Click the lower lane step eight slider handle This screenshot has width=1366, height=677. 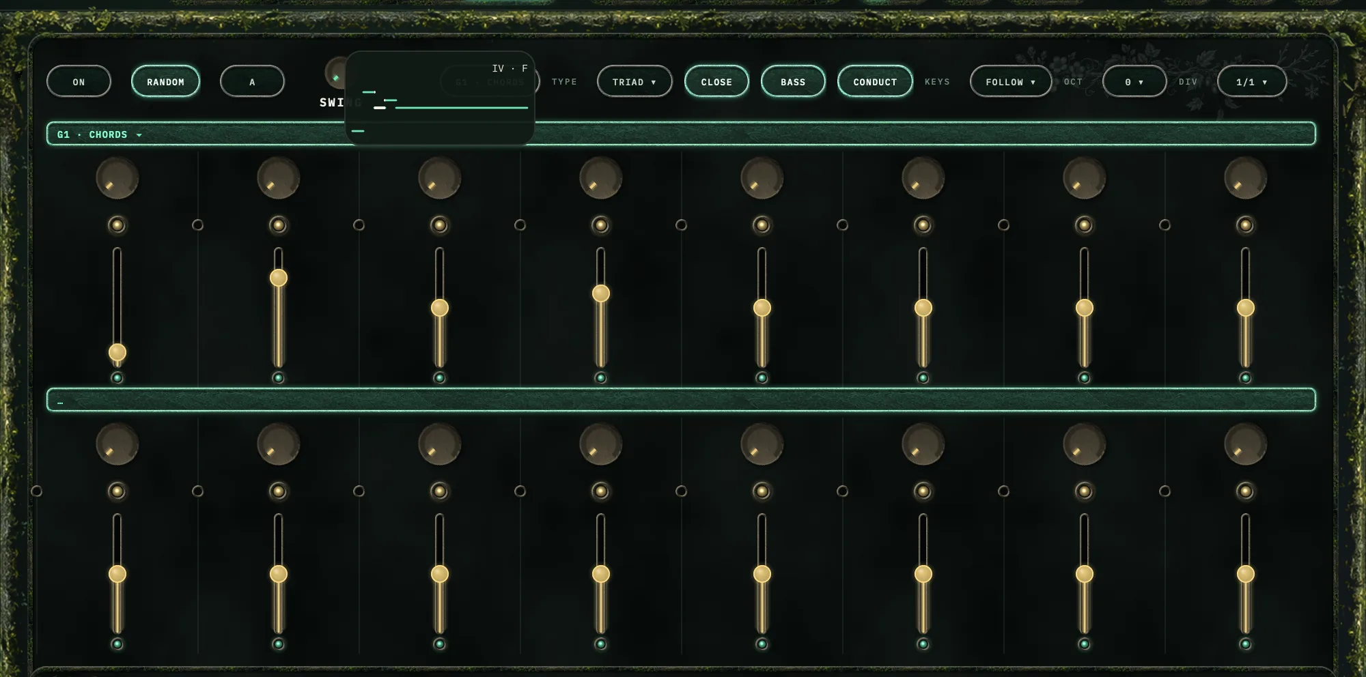(x=1246, y=574)
